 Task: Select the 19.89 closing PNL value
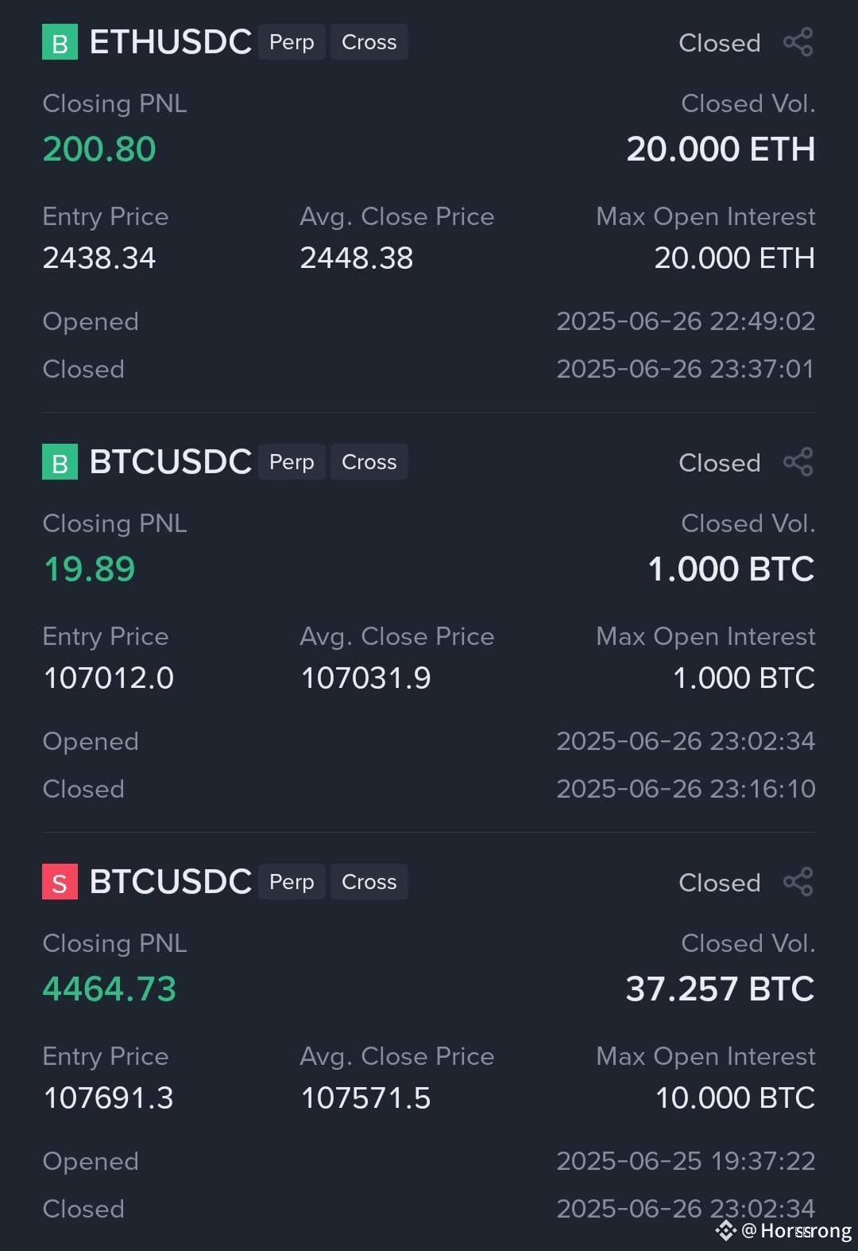89,569
